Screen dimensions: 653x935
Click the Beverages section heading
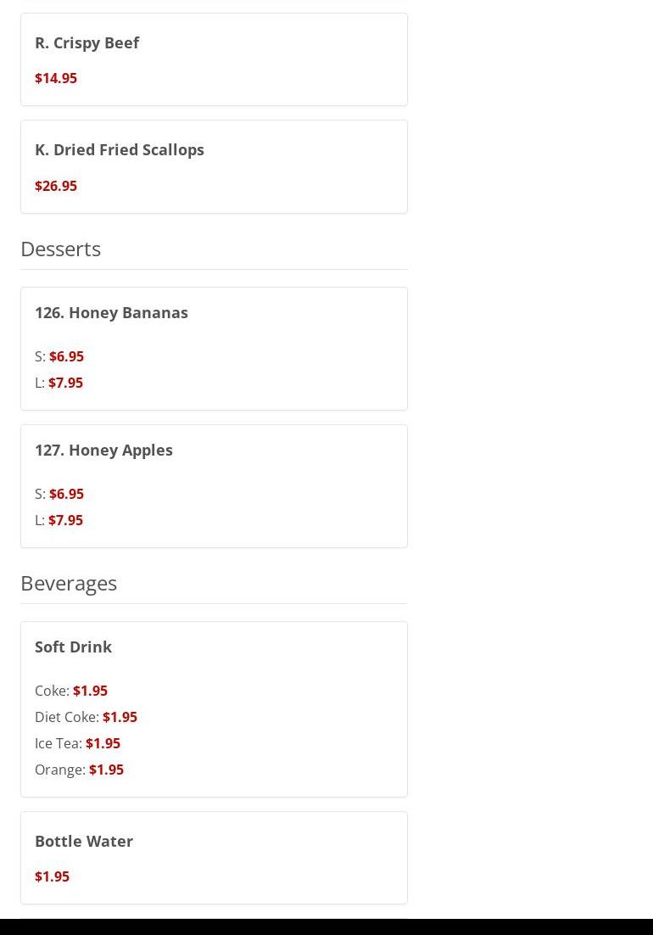point(69,583)
